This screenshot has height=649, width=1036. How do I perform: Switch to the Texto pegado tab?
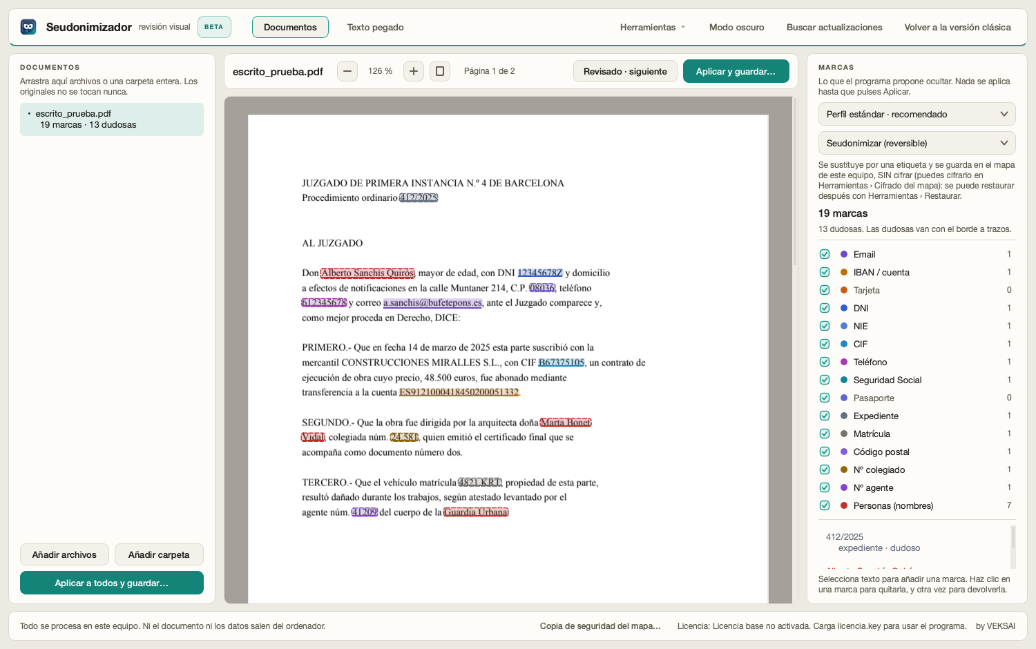click(375, 27)
